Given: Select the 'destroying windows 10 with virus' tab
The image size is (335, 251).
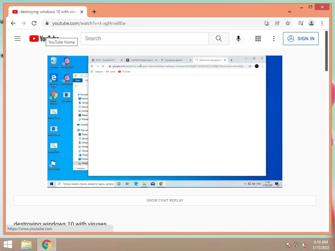Looking at the screenshot, I should pyautogui.click(x=48, y=12).
